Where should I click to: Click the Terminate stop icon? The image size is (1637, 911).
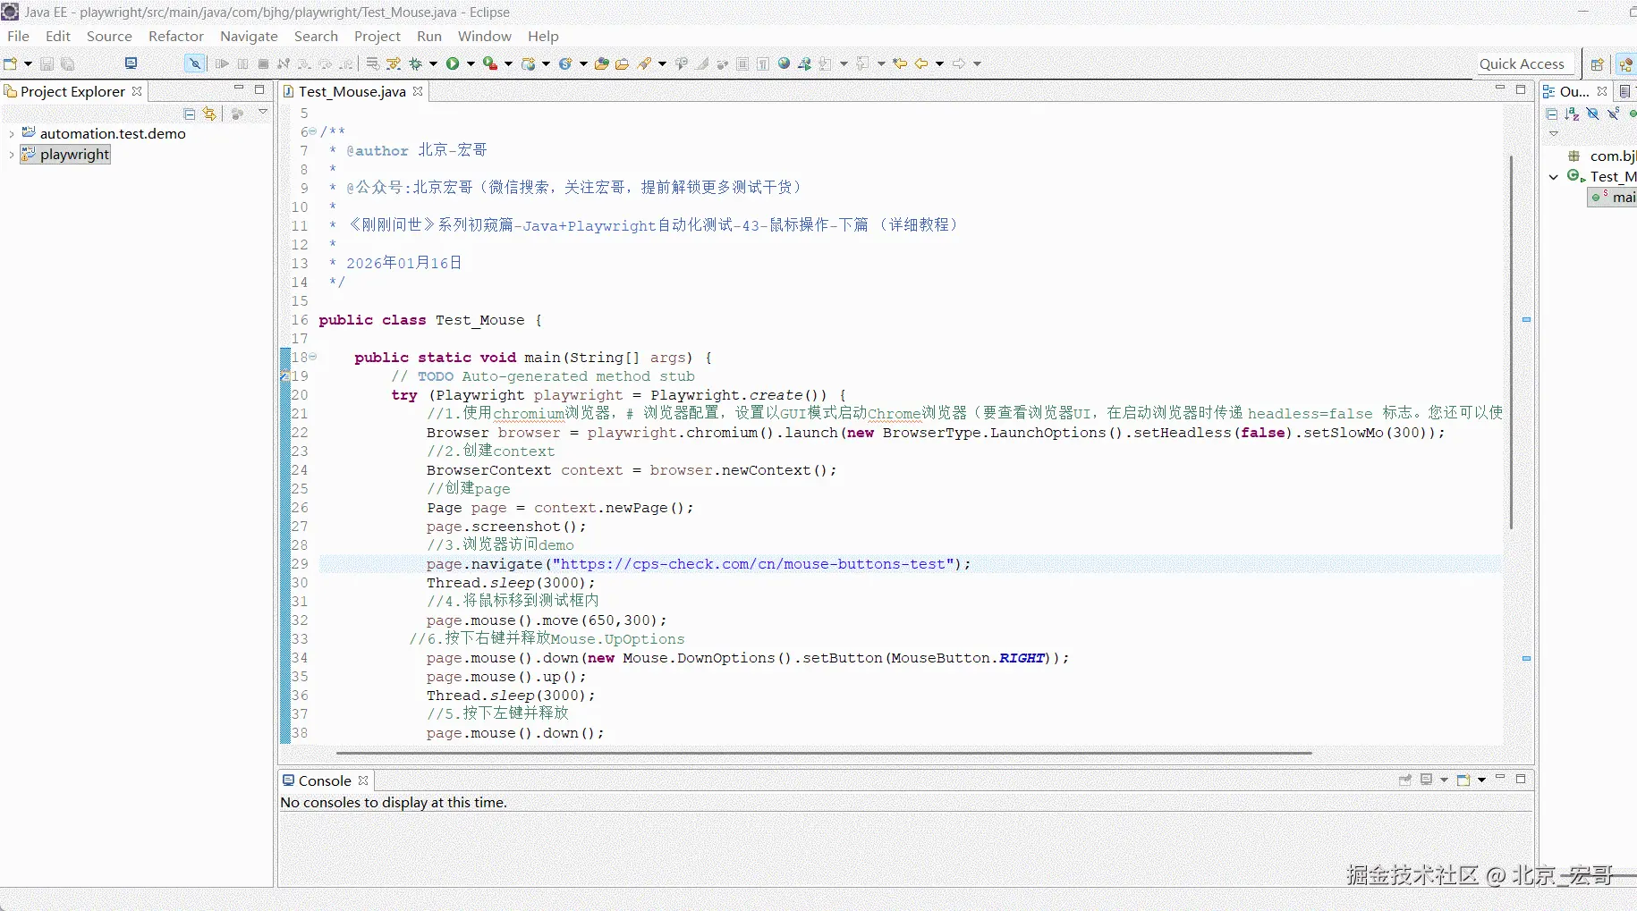pos(263,63)
